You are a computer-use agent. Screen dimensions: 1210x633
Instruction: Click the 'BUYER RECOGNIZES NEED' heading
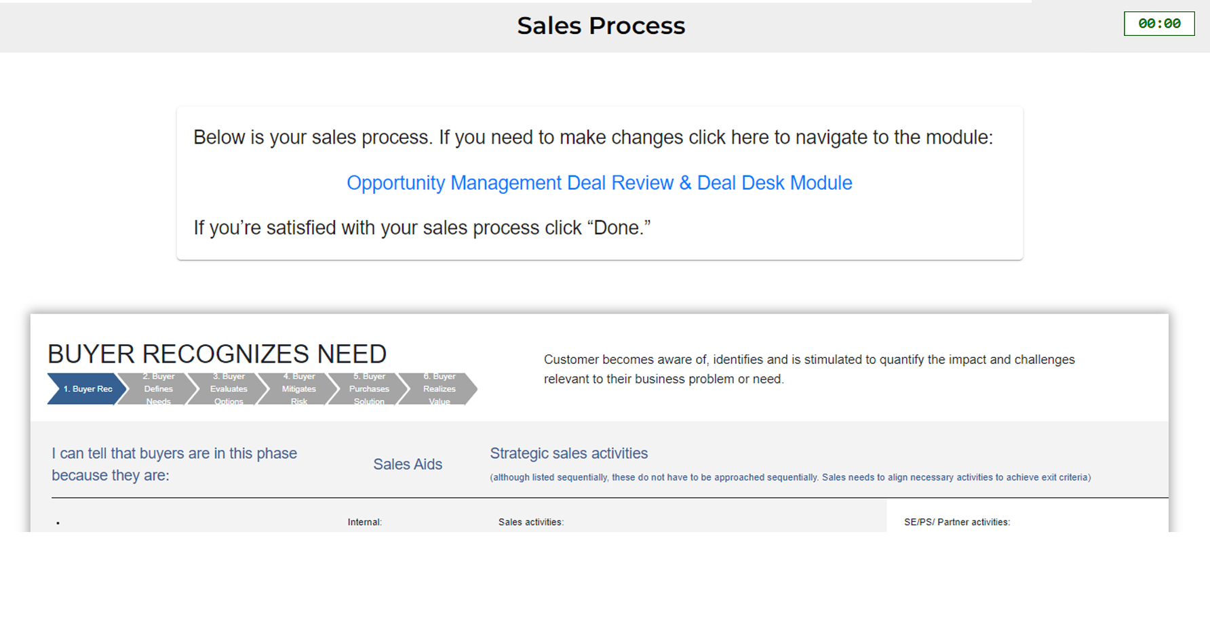coord(217,354)
